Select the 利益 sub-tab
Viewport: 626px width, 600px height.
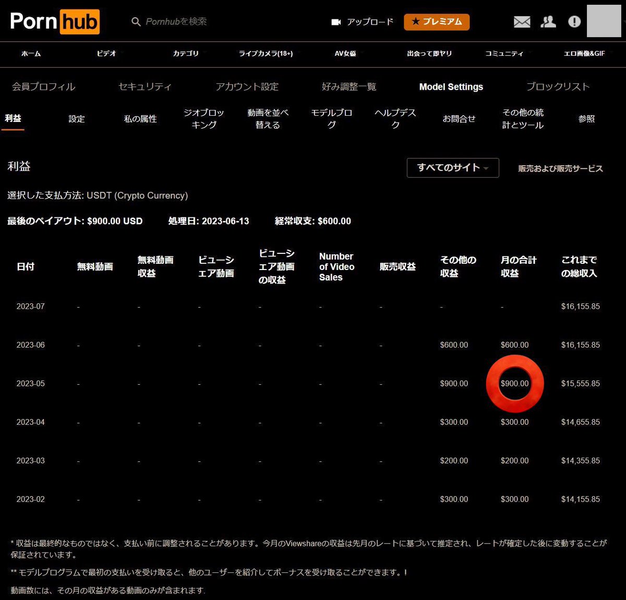click(13, 118)
